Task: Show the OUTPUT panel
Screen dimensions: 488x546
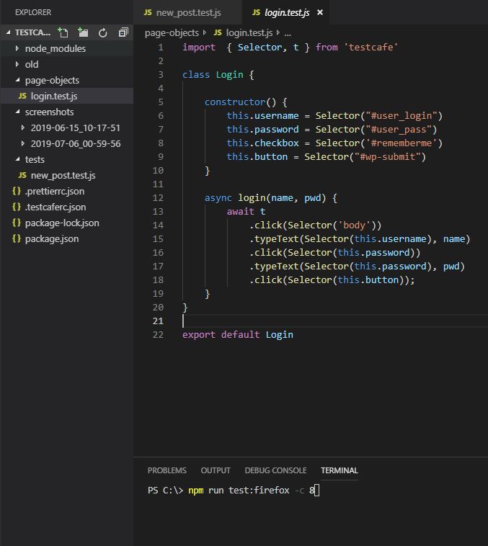Action: click(216, 470)
